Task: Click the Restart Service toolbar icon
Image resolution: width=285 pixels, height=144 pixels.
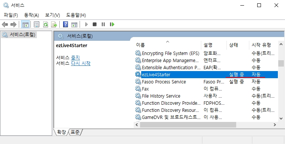Action: [x=112, y=24]
